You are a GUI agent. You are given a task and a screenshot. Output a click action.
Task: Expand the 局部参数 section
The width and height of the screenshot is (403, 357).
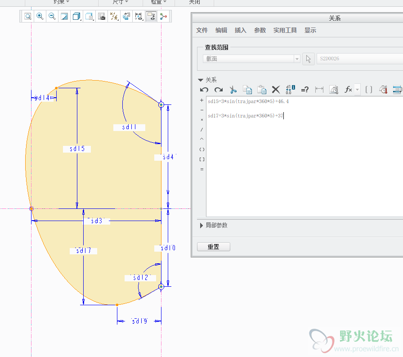coord(201,226)
